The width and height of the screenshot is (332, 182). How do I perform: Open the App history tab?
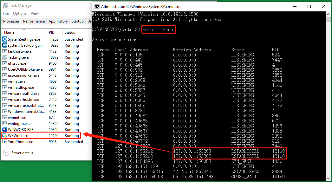click(x=58, y=21)
